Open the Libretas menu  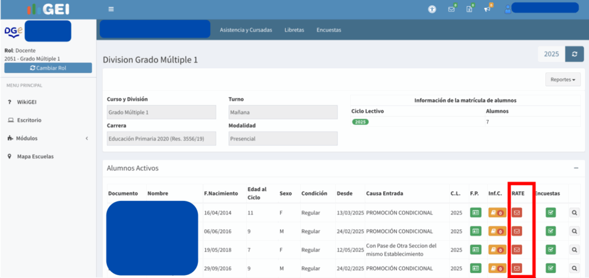294,30
